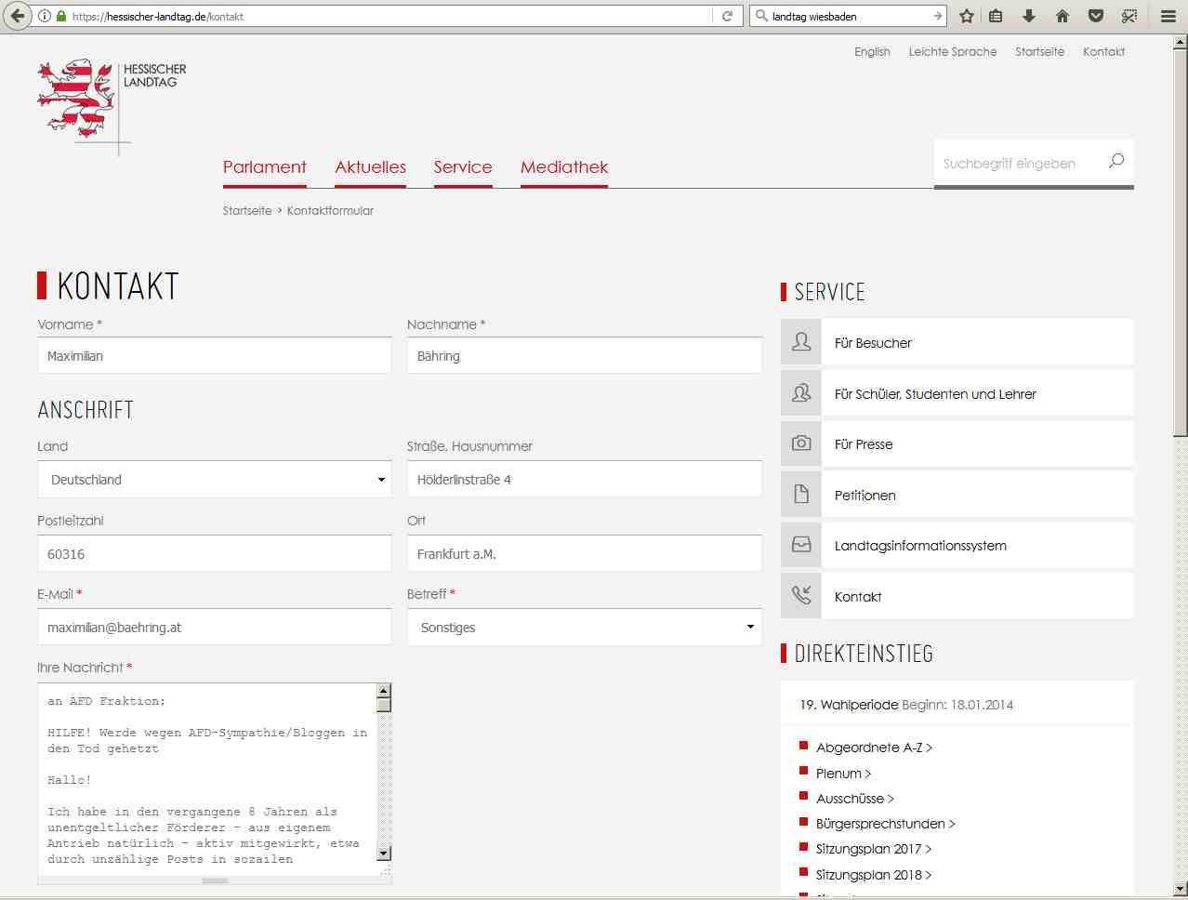Viewport: 1188px width, 900px height.
Task: Switch to Leichte Sprache version
Action: click(952, 52)
